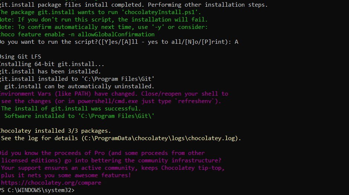The height and width of the screenshot is (195, 349).
Task: Click the typed answer 'A' after prompt
Action: click(236, 42)
